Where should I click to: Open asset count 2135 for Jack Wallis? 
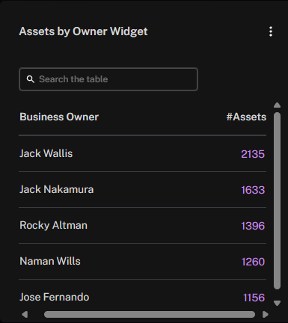[253, 154]
